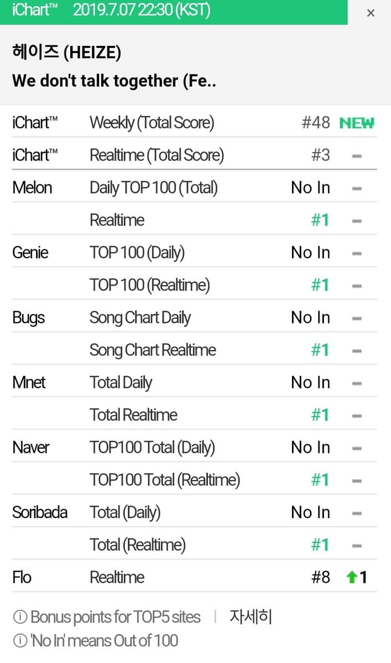Click info icon beside 'No In' note
This screenshot has height=663, width=391.
tap(20, 641)
